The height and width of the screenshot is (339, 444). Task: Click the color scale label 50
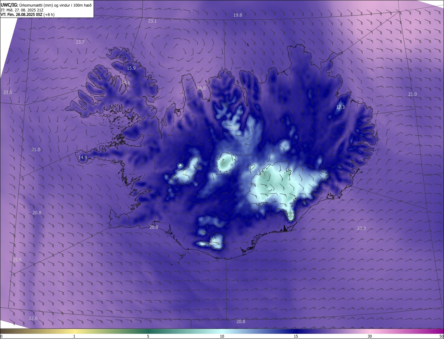[x=441, y=337]
